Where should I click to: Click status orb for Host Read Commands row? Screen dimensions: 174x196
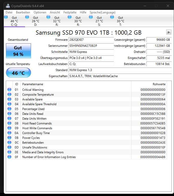9,123
